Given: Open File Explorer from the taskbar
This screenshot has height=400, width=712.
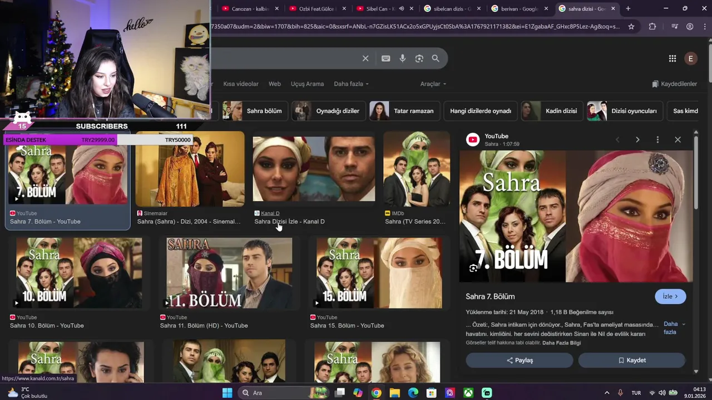Looking at the screenshot, I should [x=394, y=393].
